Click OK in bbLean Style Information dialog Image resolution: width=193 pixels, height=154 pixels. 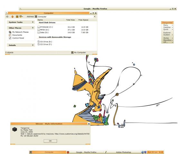pyautogui.click(x=51, y=141)
